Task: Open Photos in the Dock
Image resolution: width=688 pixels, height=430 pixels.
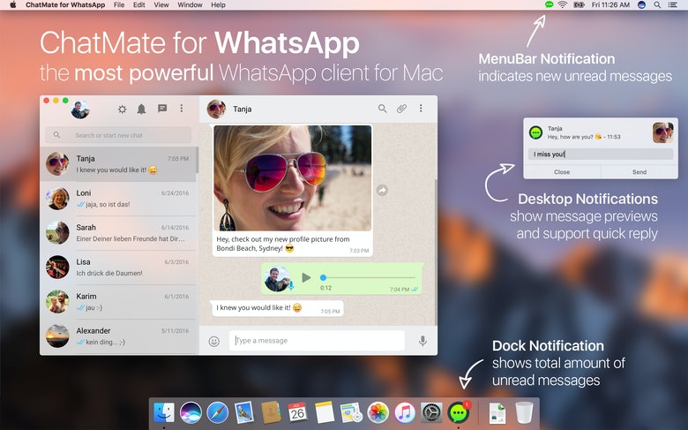Action: click(x=378, y=413)
